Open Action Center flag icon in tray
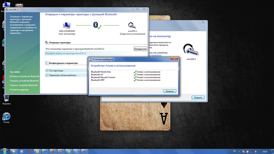Image resolution: width=274 pixels, height=154 pixels. (x=244, y=152)
